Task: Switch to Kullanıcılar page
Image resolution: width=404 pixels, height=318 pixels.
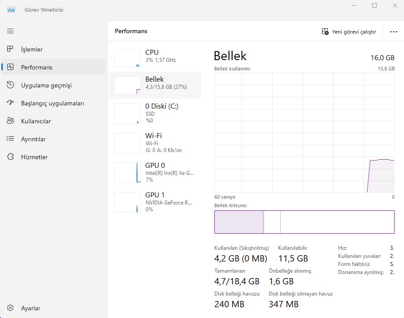Action: point(53,121)
